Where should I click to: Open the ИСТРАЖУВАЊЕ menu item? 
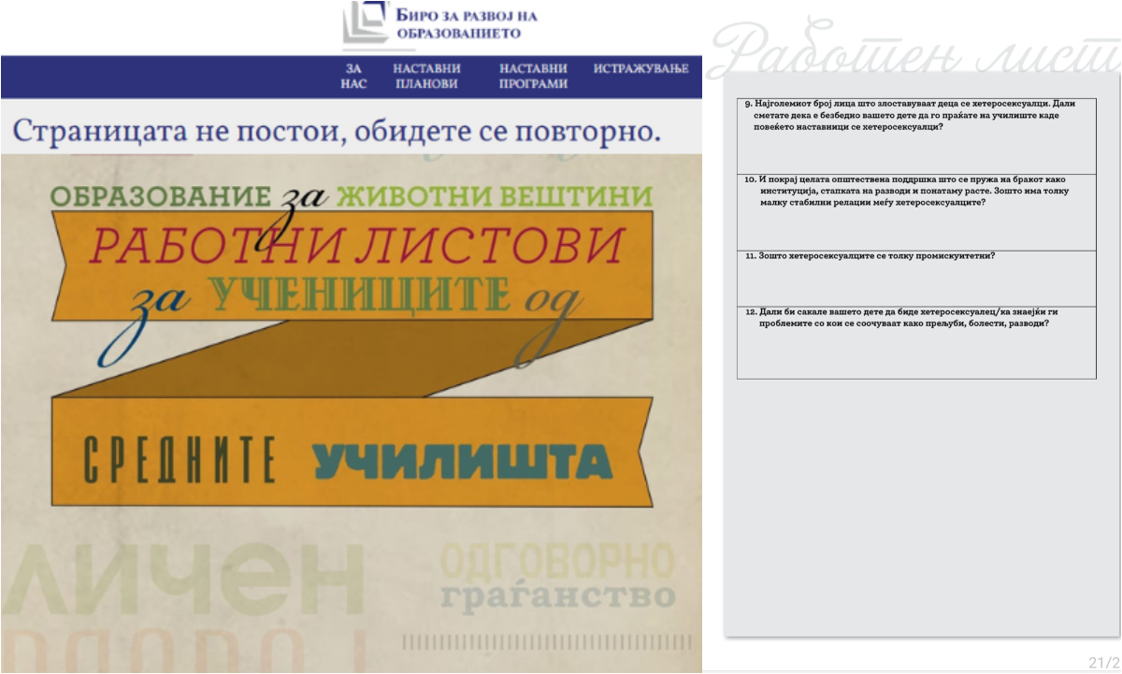point(640,68)
